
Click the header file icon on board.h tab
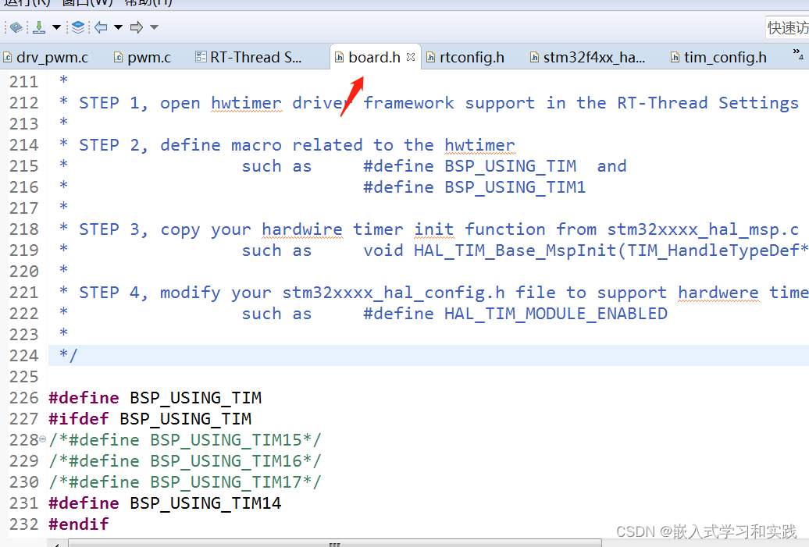pyautogui.click(x=339, y=56)
